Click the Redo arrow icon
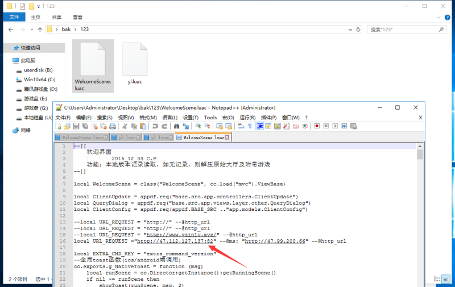 pos(164,126)
